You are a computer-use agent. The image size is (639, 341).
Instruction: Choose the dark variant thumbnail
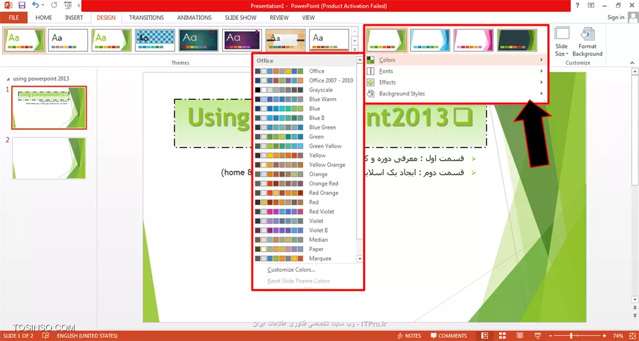[517, 40]
